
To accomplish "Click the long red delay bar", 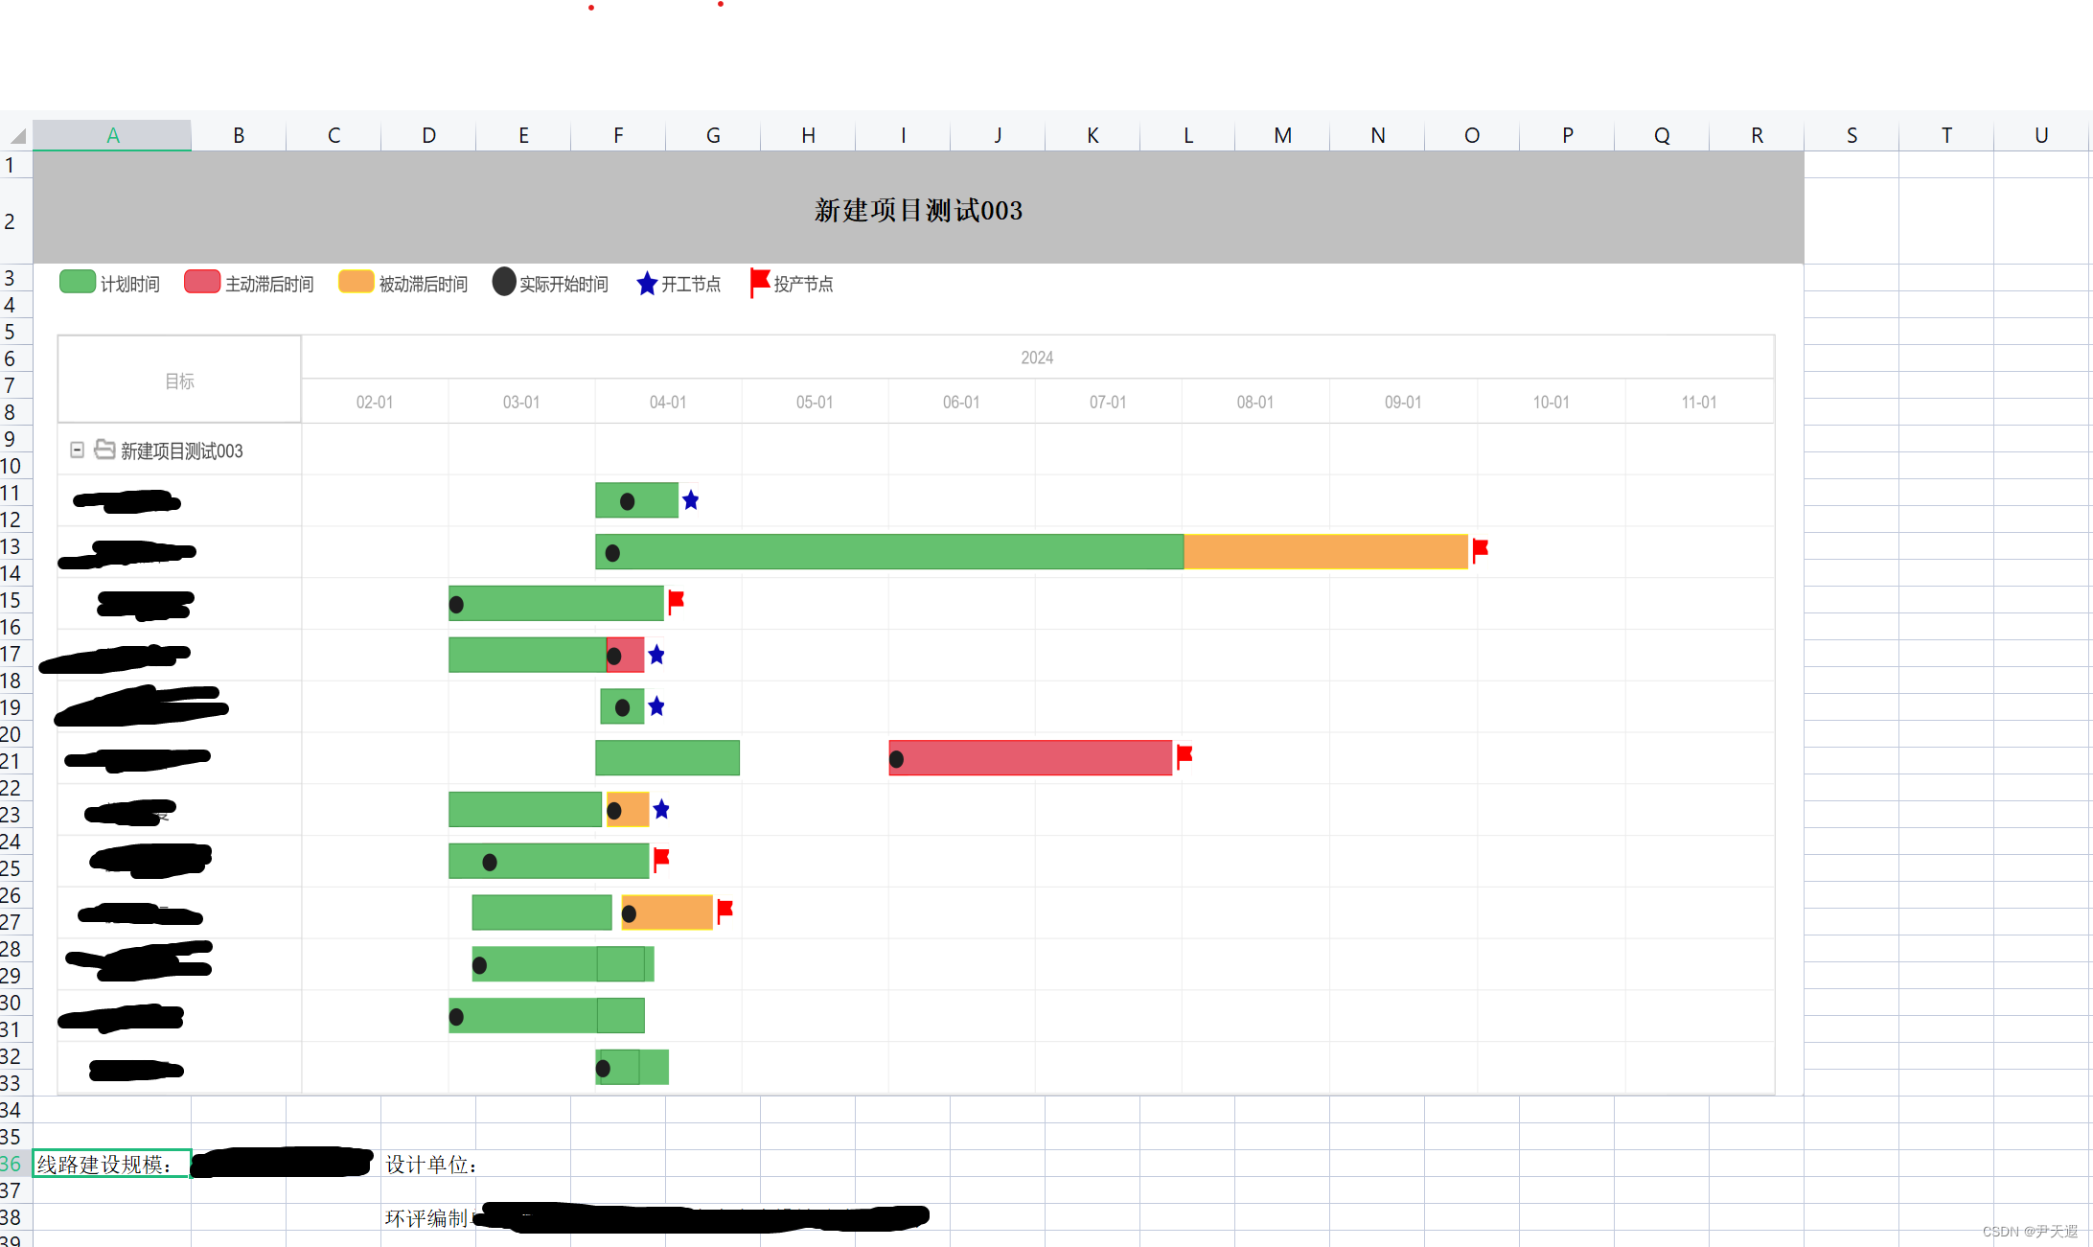I will pyautogui.click(x=1030, y=757).
